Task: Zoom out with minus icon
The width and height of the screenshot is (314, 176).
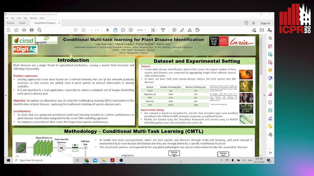Action: click(x=123, y=30)
